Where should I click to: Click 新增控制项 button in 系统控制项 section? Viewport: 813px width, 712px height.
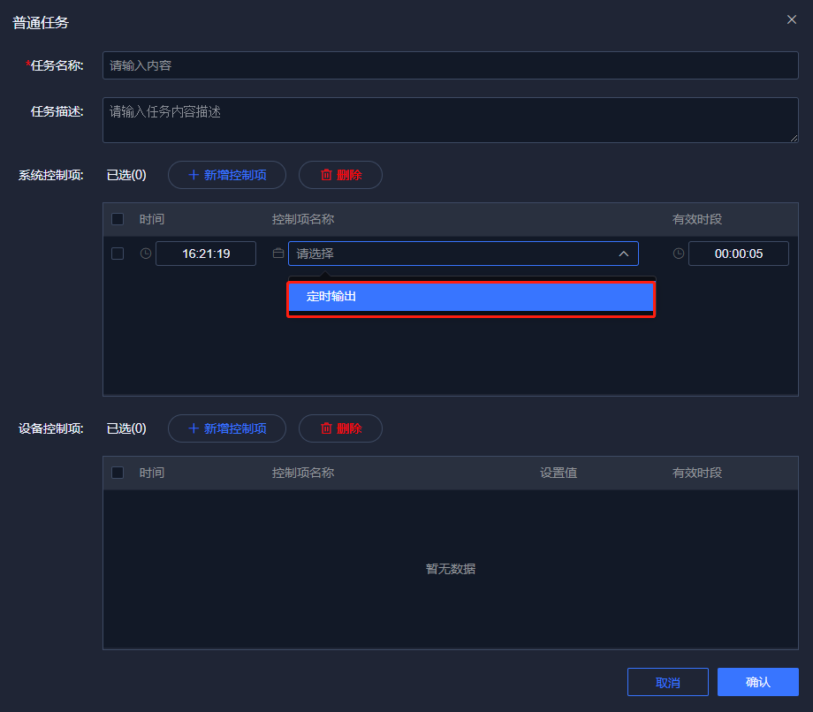227,175
